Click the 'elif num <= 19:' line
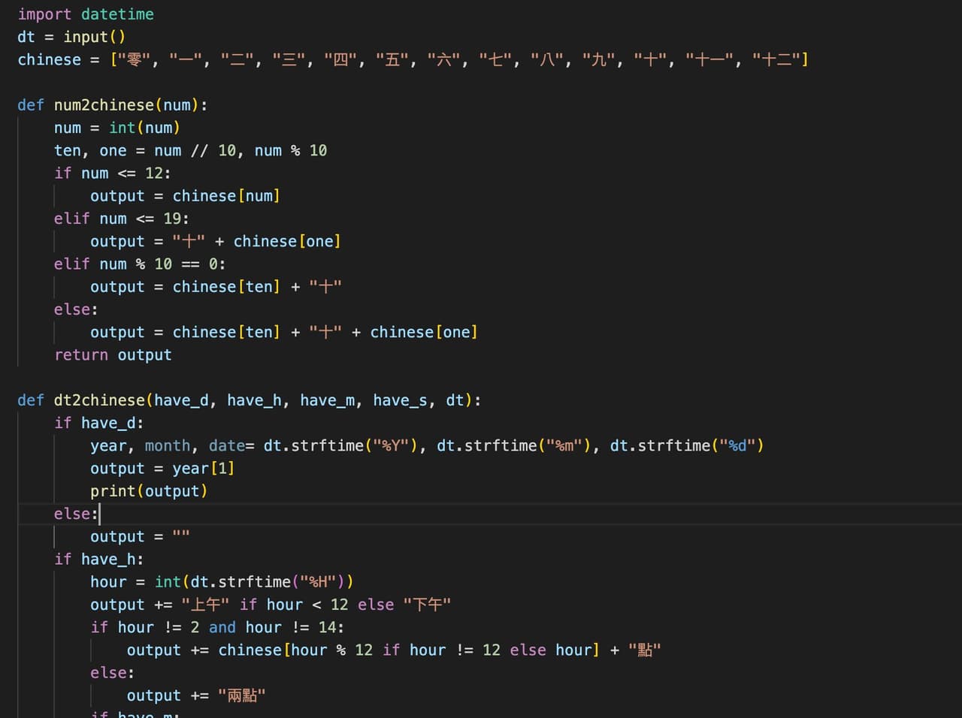This screenshot has width=962, height=718. coord(121,219)
